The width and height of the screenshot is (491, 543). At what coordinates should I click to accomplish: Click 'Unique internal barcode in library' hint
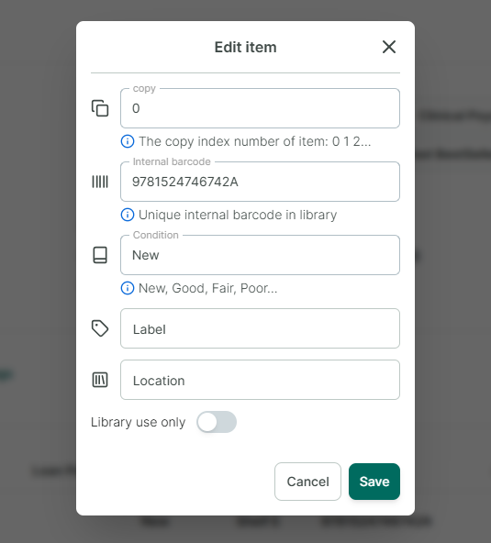point(238,215)
